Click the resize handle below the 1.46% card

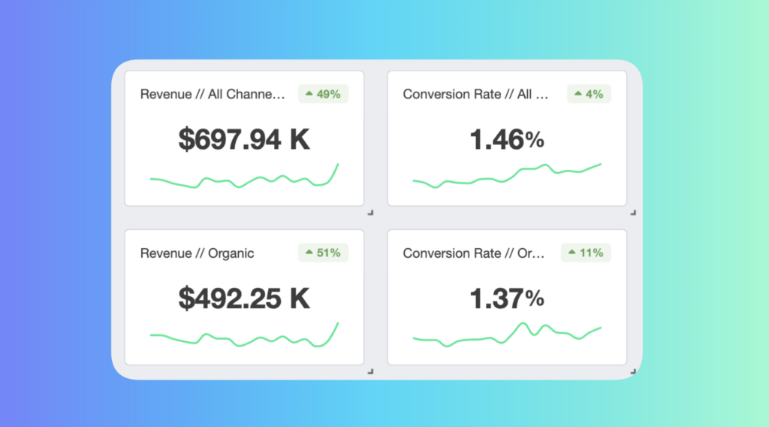tap(633, 213)
